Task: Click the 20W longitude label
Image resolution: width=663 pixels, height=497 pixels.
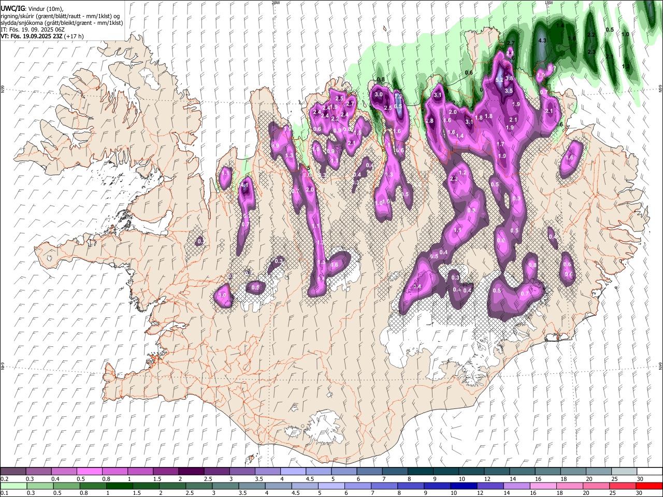Action: point(276,3)
